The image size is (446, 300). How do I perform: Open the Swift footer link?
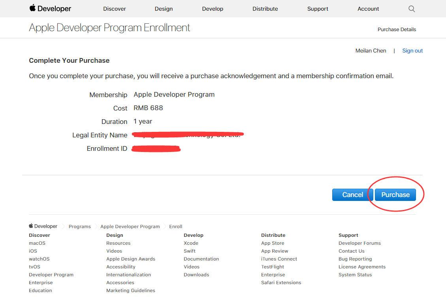(190, 251)
